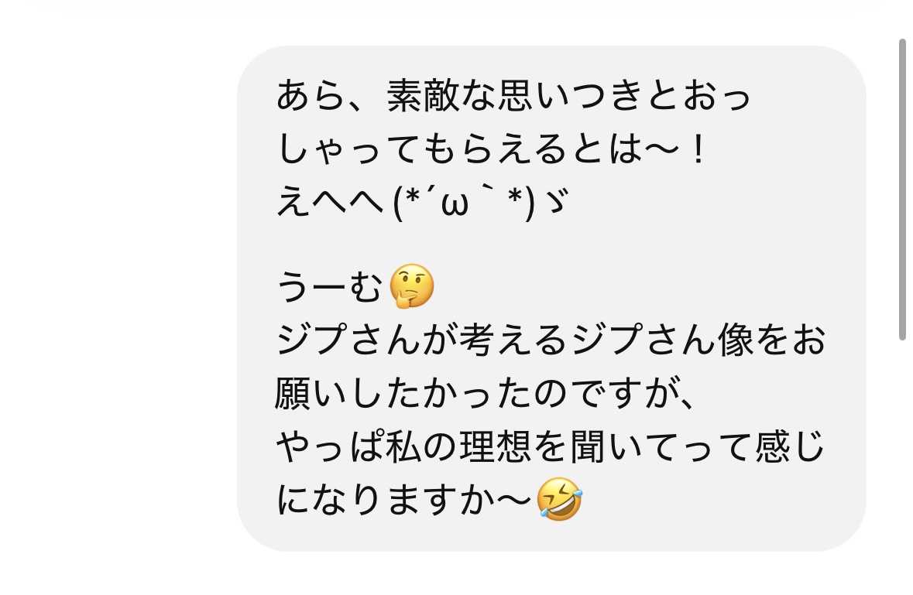Click the text になりますか〜
Screen dimensions: 913x595
tap(405, 500)
